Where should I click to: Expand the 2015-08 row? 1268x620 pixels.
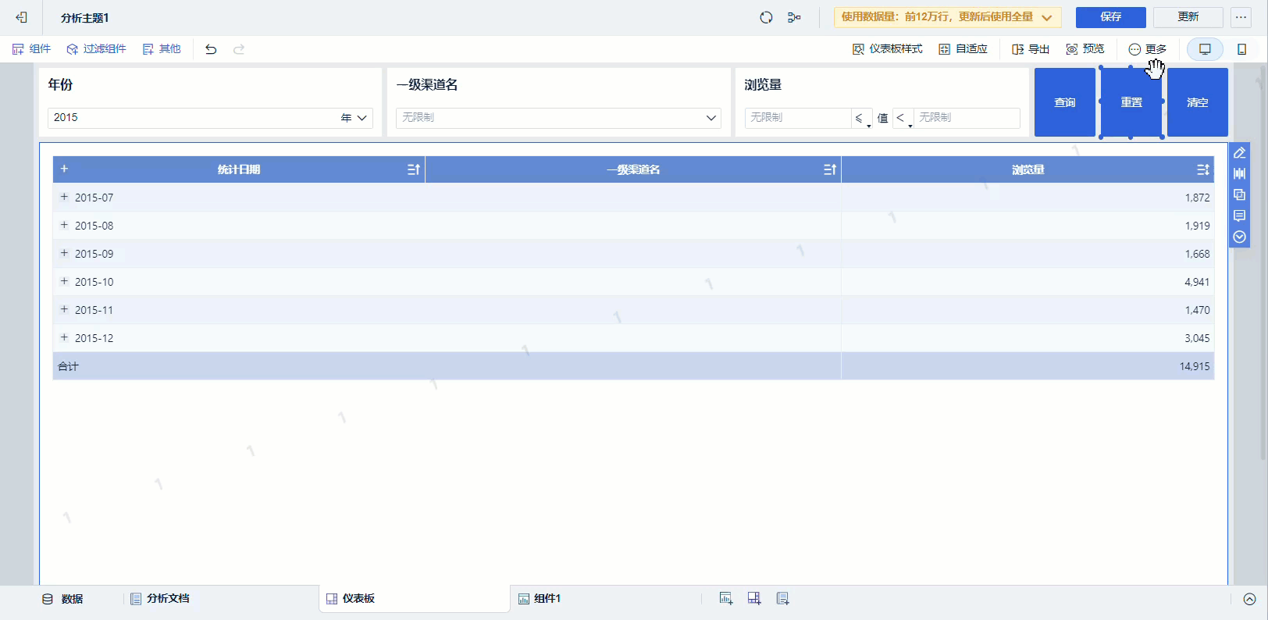click(x=64, y=225)
